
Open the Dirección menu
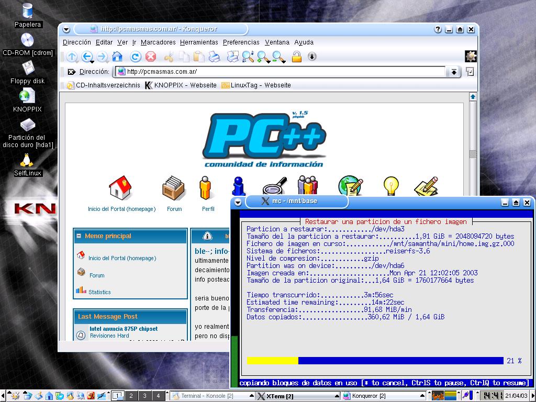[77, 42]
